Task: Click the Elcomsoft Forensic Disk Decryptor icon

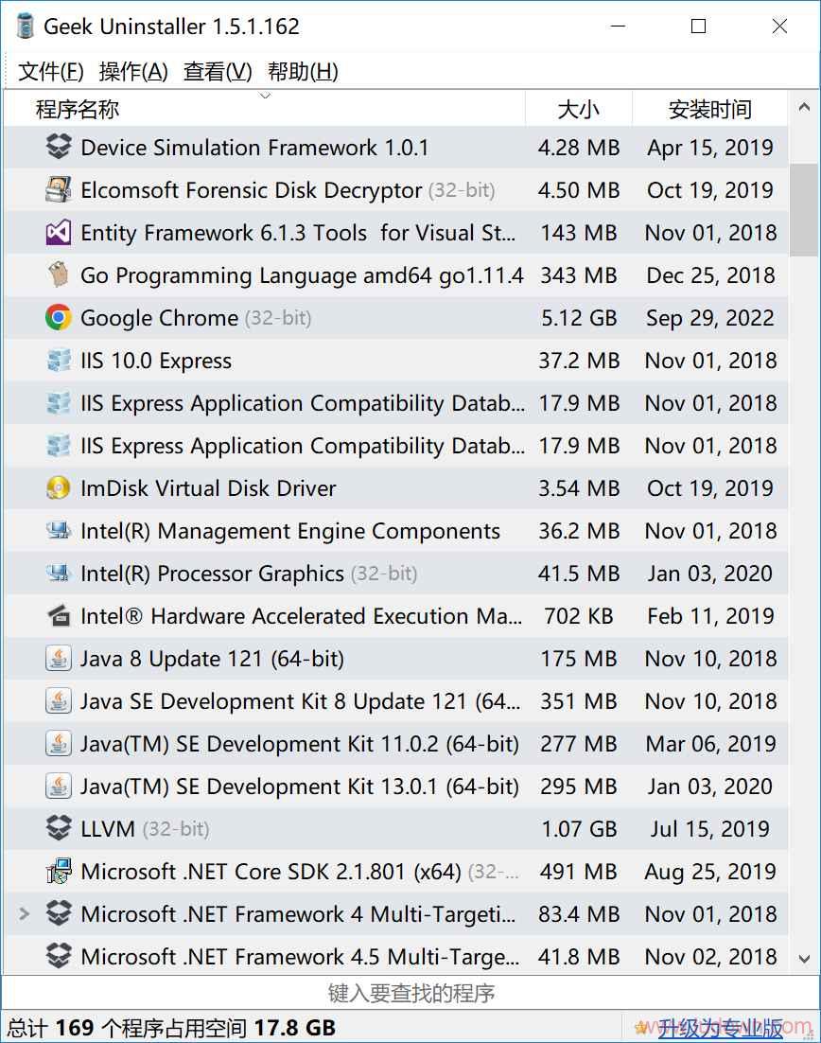Action: point(59,189)
